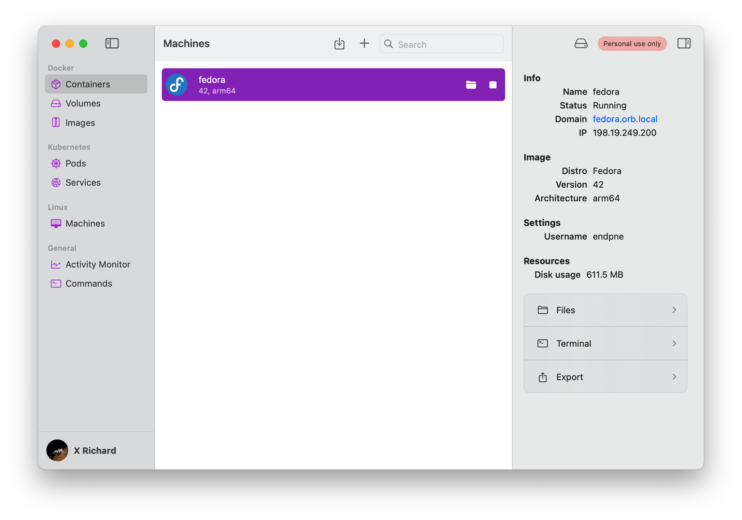This screenshot has height=520, width=742.
Task: Click the plus icon to add machine
Action: [x=364, y=43]
